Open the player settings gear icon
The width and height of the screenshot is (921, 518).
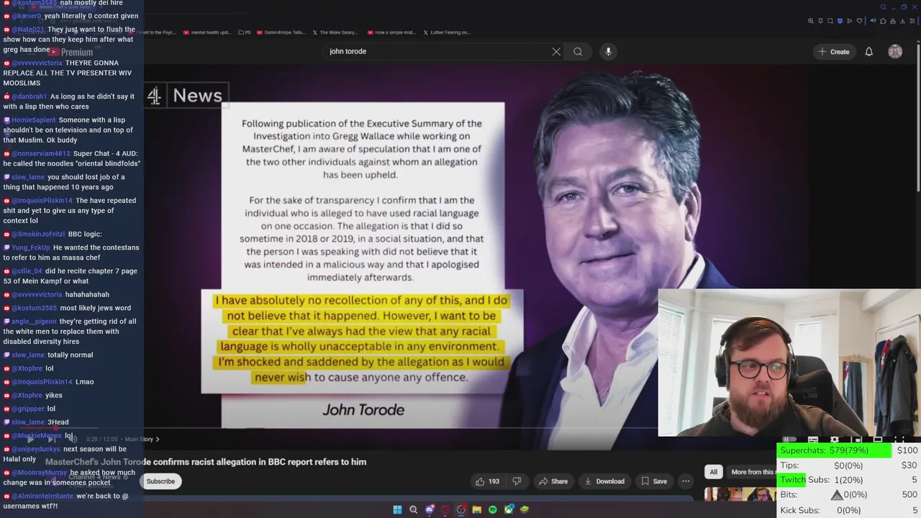[x=835, y=440]
